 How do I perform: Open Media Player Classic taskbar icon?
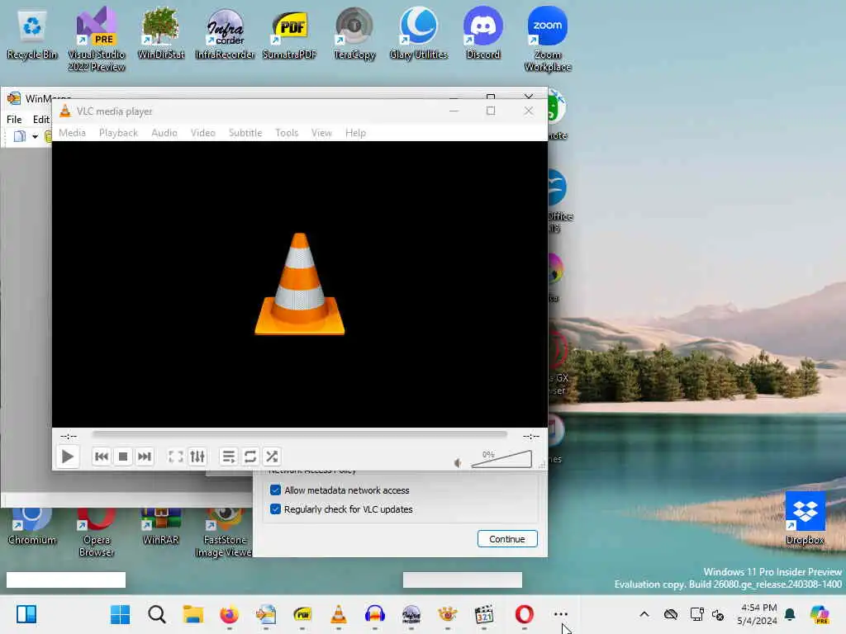tap(484, 614)
